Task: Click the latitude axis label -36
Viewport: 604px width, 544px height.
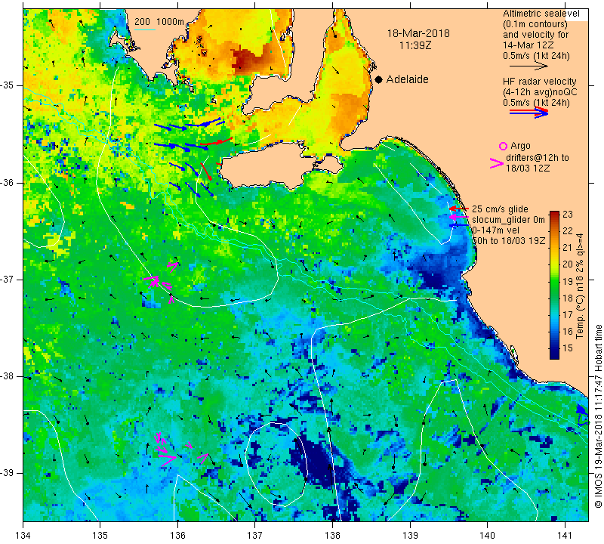Action: point(8,182)
